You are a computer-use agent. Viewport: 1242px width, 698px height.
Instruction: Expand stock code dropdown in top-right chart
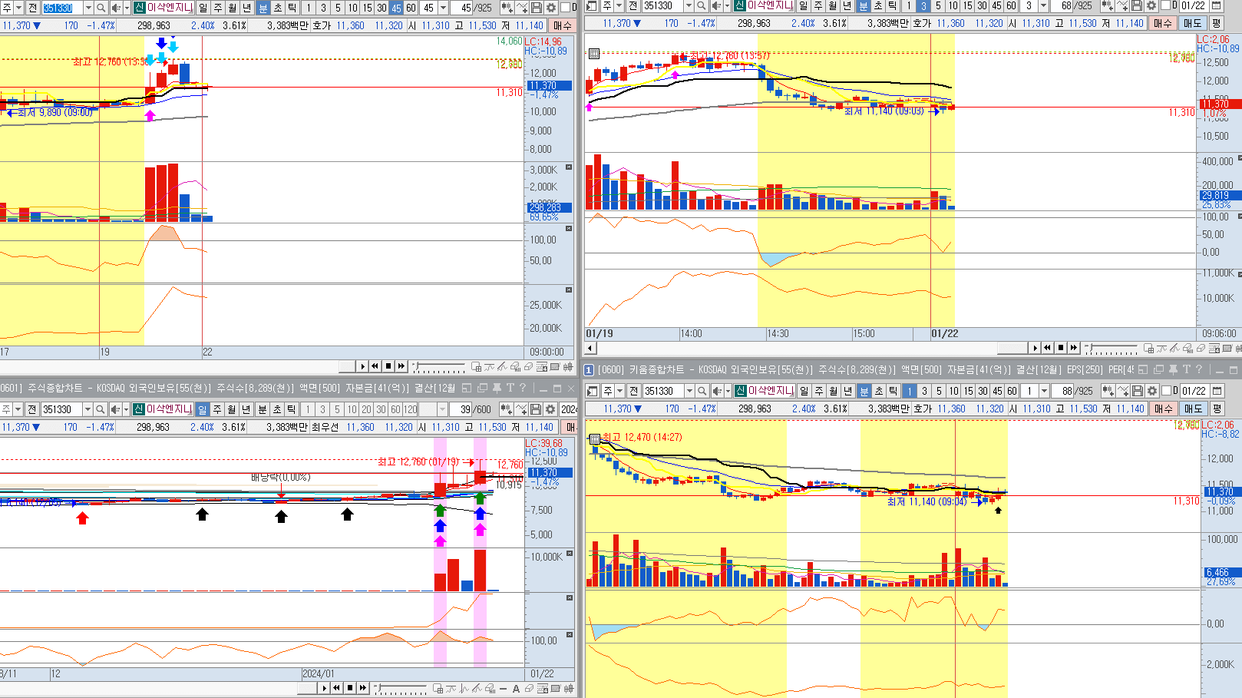[688, 5]
